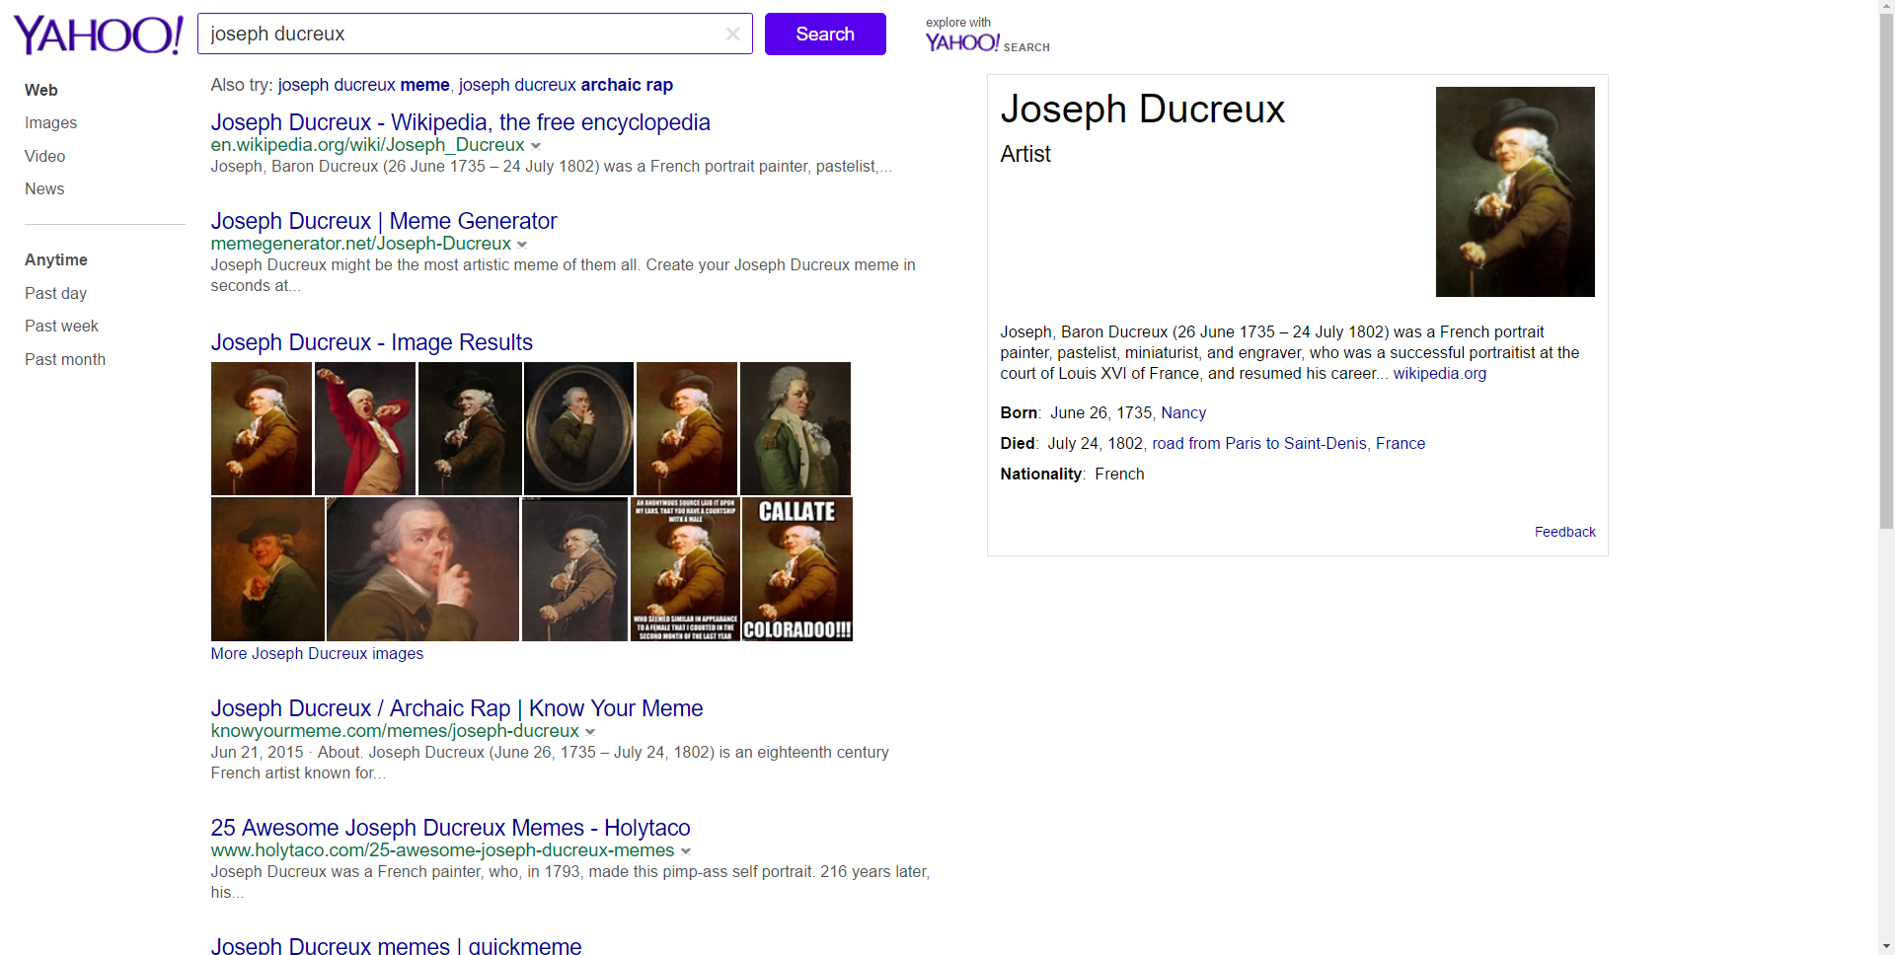Screen dimensions: 1895x955
Task: Expand dropdown arrow next to en.wikipedia.org URL
Action: click(x=536, y=146)
